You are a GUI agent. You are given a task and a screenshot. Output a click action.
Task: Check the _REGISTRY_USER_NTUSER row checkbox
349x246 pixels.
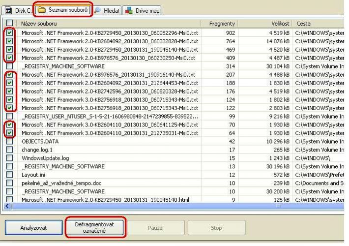(x=9, y=116)
